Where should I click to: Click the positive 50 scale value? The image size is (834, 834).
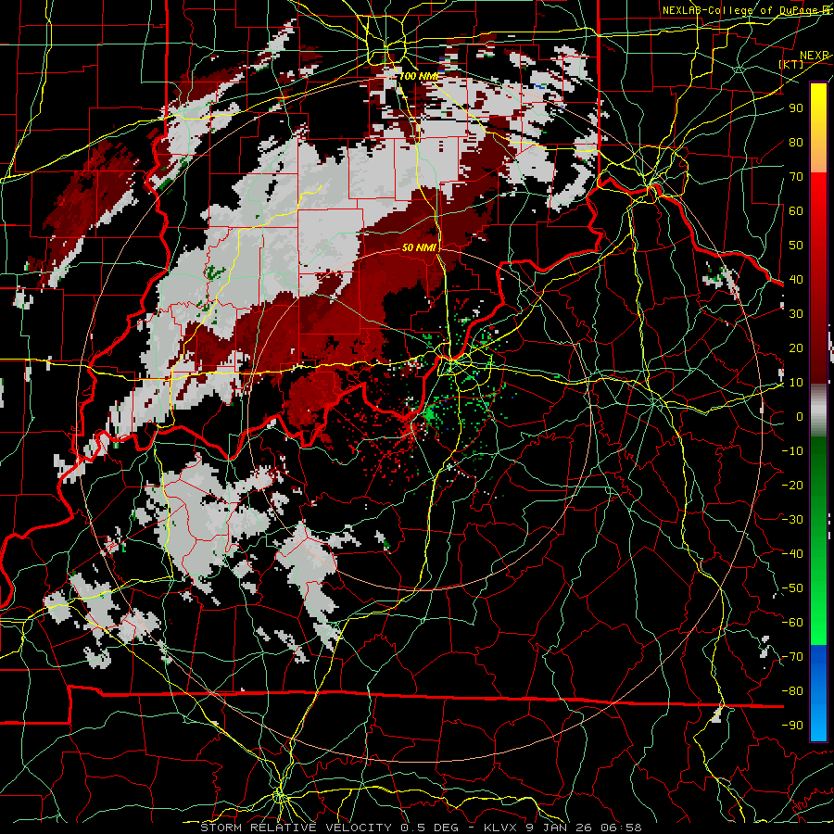[796, 246]
